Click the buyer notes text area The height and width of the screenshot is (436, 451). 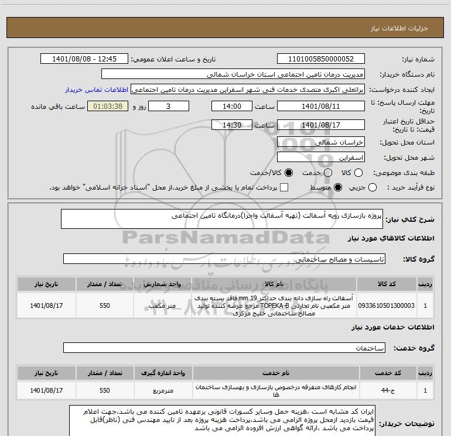coord(222,420)
